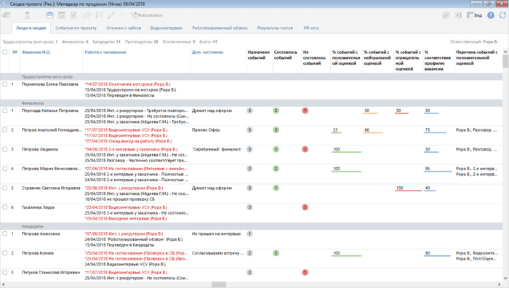
Task: Sort by Работа с человеком column header
Action: point(105,52)
